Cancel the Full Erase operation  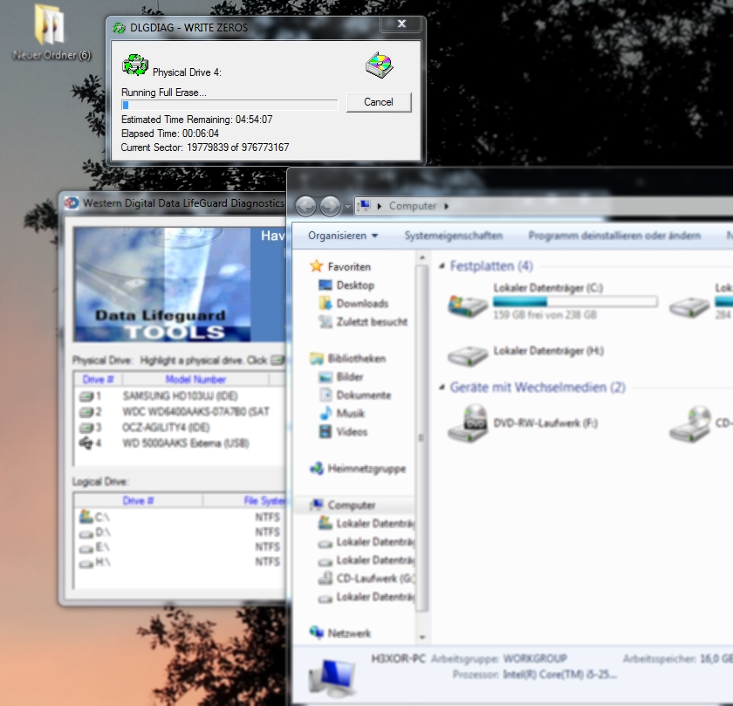coord(379,102)
